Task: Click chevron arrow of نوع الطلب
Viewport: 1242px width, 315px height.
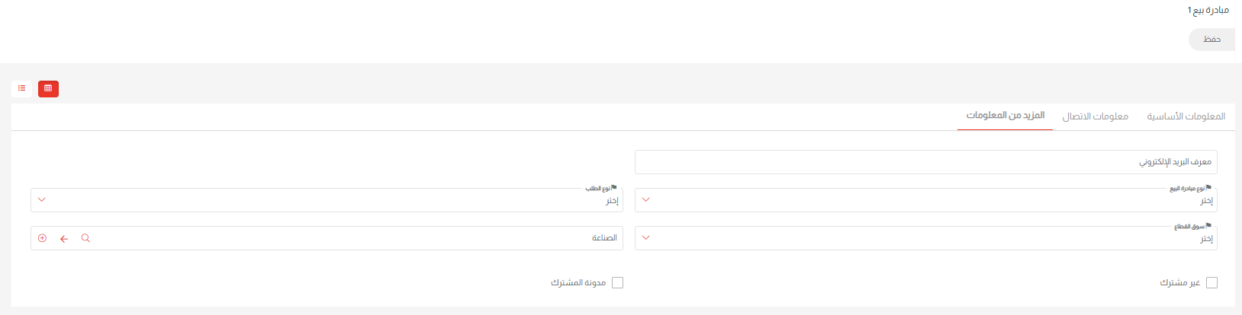Action: tap(42, 200)
